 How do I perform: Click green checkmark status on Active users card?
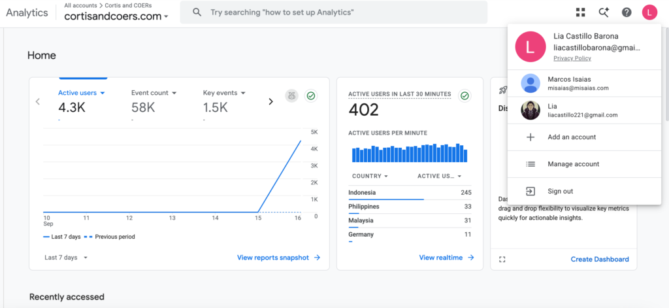click(310, 96)
